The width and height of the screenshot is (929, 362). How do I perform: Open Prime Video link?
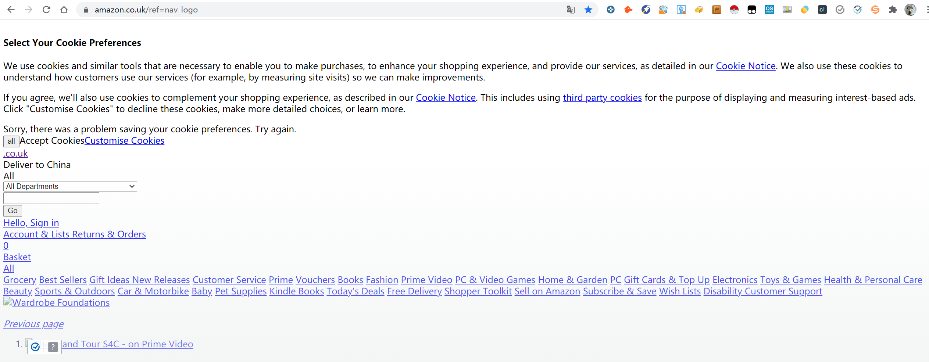pos(427,280)
